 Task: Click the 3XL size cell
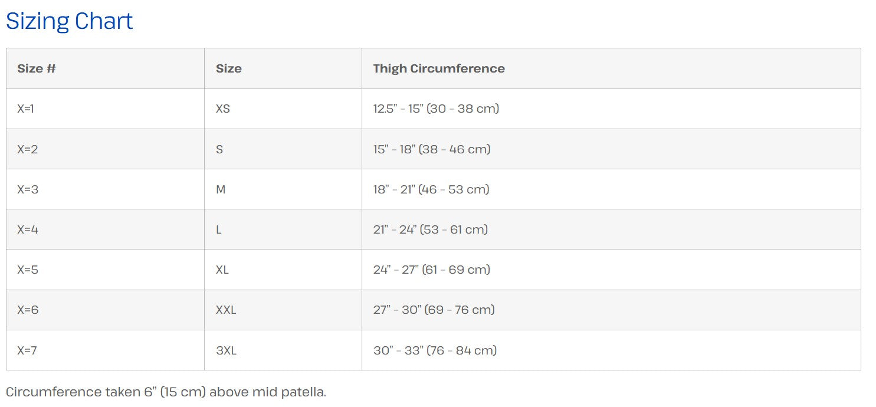[x=226, y=350]
